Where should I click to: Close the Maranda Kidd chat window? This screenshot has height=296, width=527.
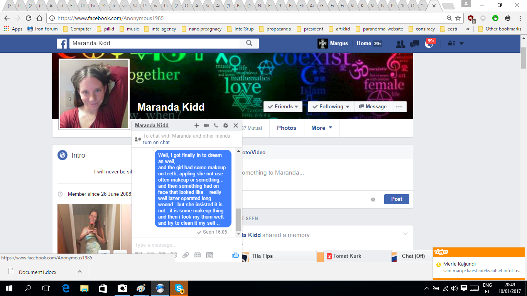[x=236, y=125]
